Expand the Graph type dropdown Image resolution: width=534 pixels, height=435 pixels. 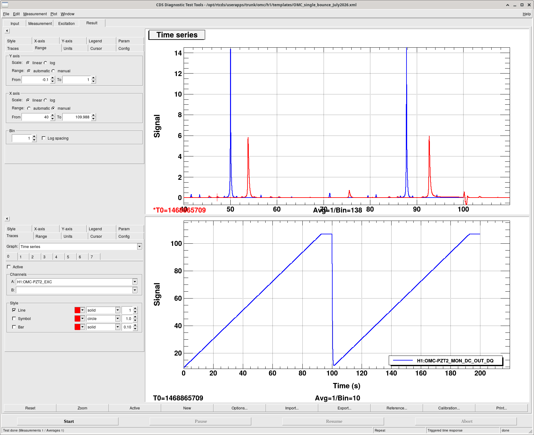139,246
